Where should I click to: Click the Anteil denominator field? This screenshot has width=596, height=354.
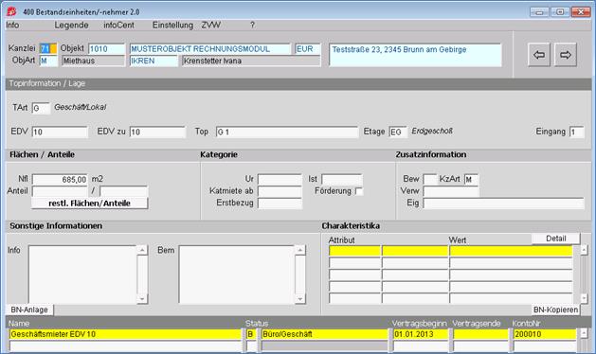(x=123, y=191)
